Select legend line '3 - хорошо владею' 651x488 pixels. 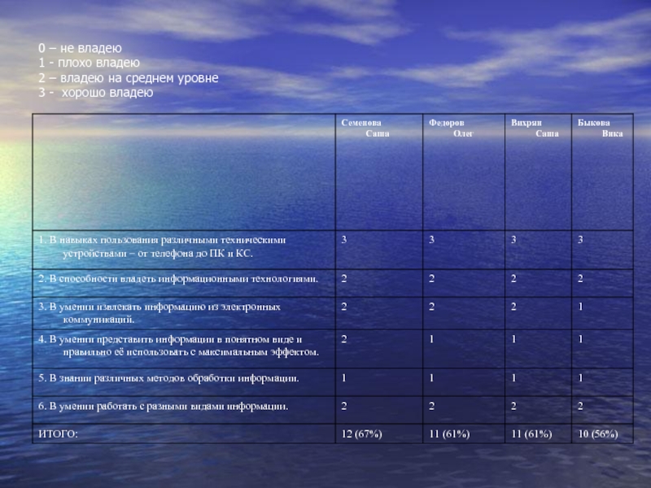point(96,93)
